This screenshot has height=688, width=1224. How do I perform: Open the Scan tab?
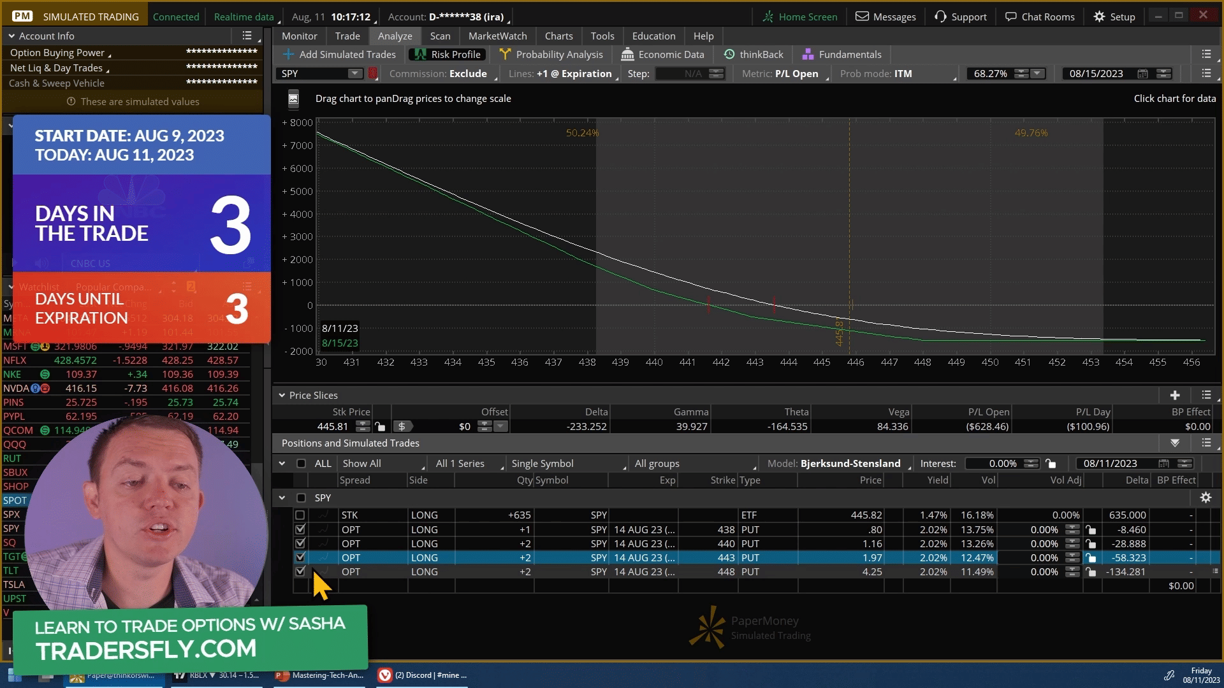440,36
